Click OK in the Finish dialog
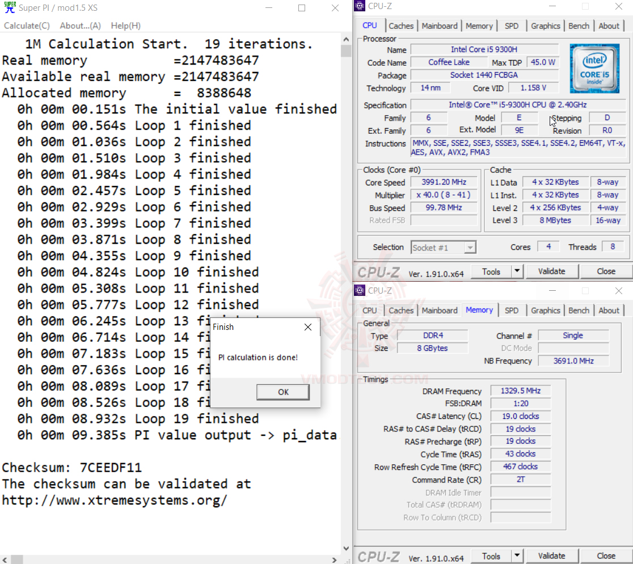Screen dimensions: 633x564 (x=283, y=392)
